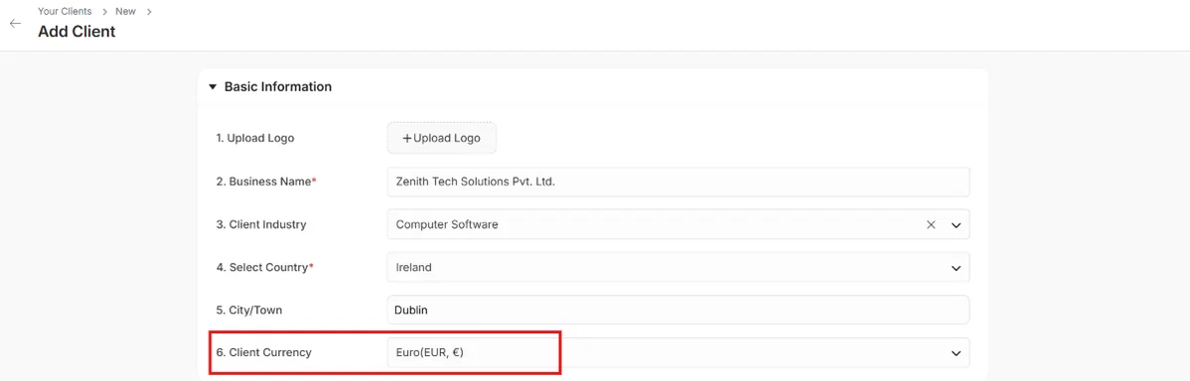Click the '2. Business Name' label
This screenshot has height=381, width=1190.
[x=266, y=182]
